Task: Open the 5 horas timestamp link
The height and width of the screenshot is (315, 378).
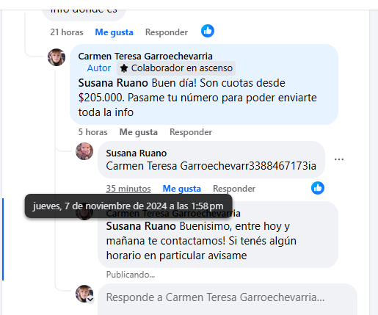Action: (92, 132)
